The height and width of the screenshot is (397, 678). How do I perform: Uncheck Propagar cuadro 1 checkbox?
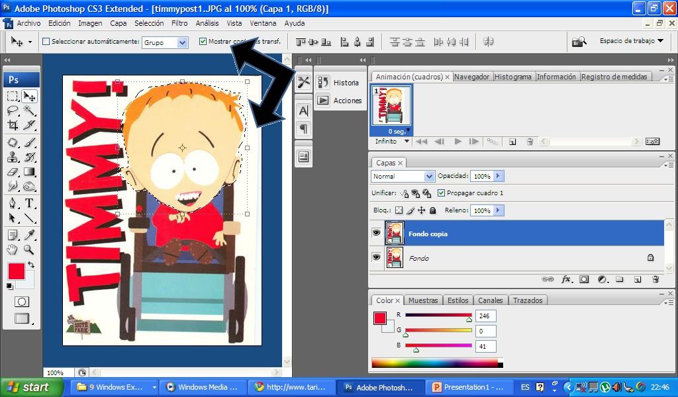[441, 193]
